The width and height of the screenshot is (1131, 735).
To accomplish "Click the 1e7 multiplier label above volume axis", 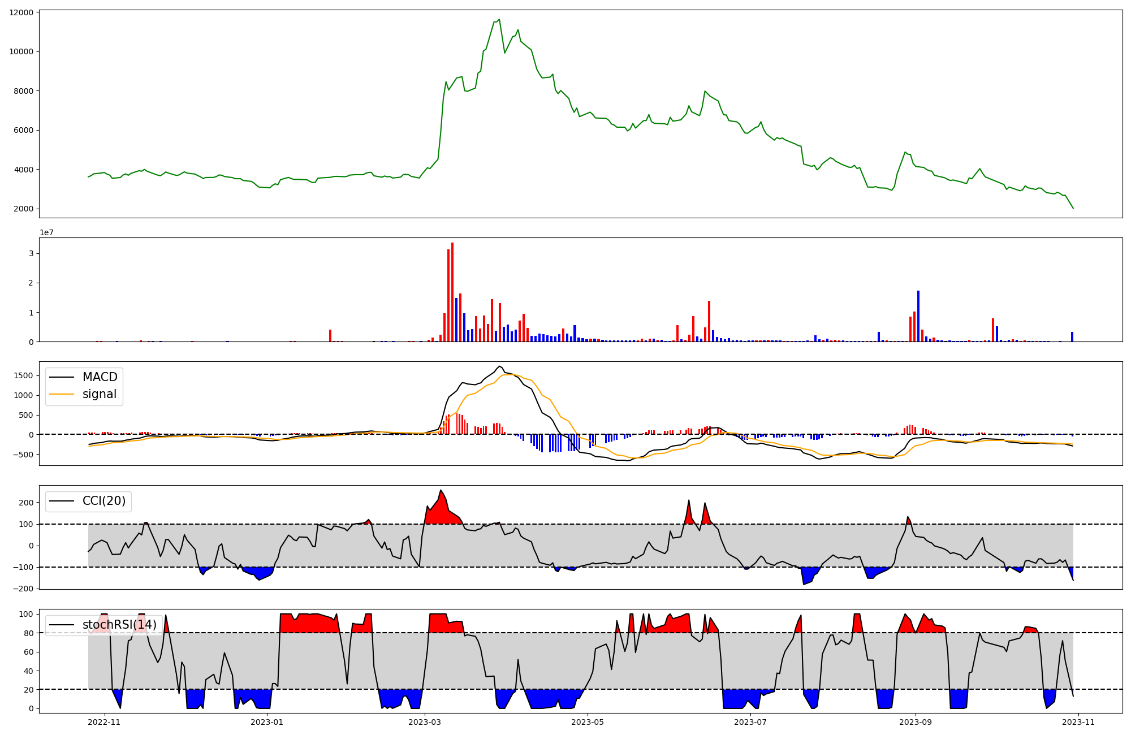I will click(x=46, y=232).
